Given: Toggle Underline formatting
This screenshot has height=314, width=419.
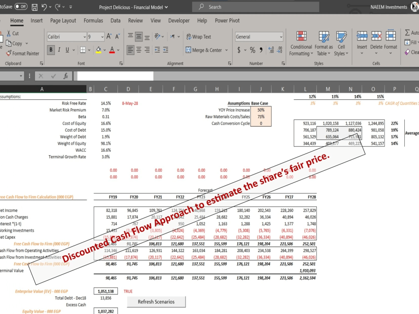Looking at the screenshot, I should [67, 50].
